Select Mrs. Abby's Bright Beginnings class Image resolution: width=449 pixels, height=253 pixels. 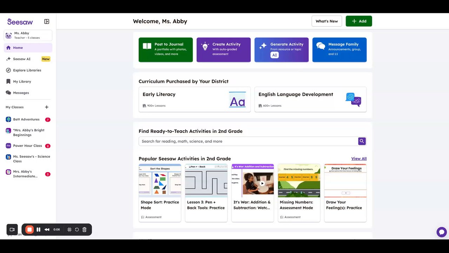28,132
